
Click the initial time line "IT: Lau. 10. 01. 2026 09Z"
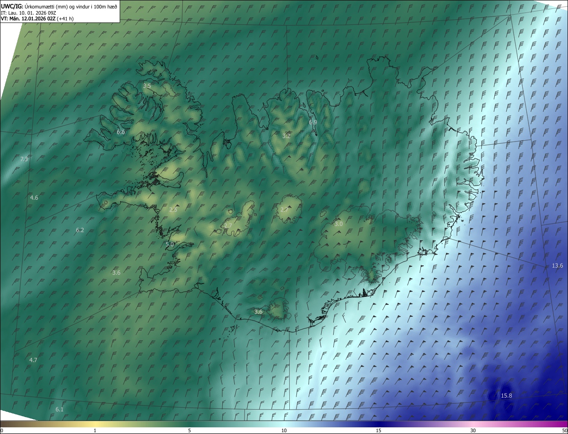click(x=28, y=12)
